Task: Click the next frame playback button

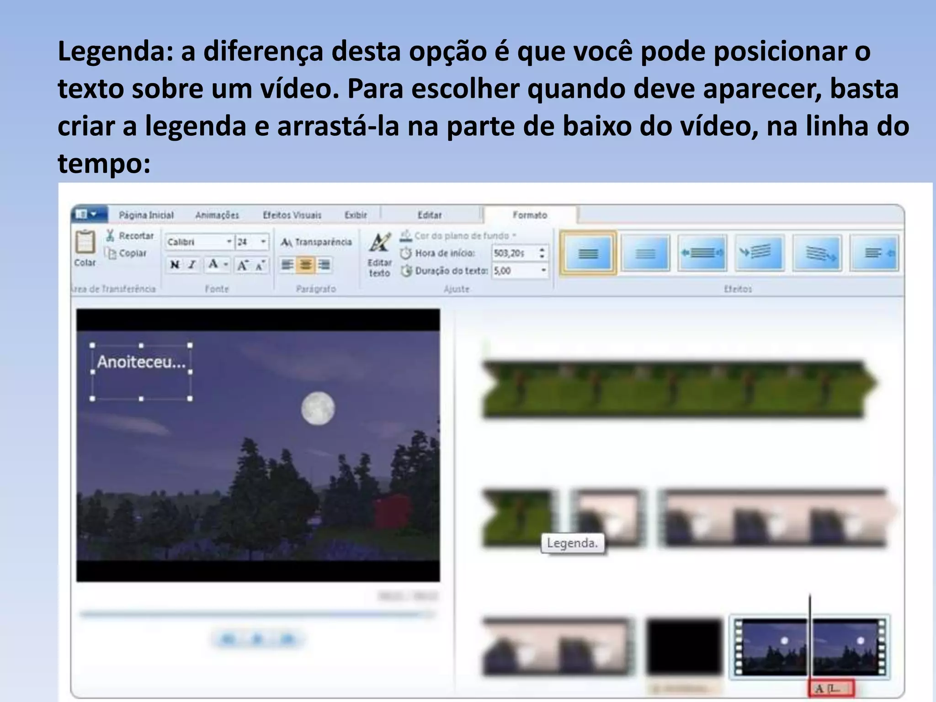Action: pyautogui.click(x=287, y=639)
